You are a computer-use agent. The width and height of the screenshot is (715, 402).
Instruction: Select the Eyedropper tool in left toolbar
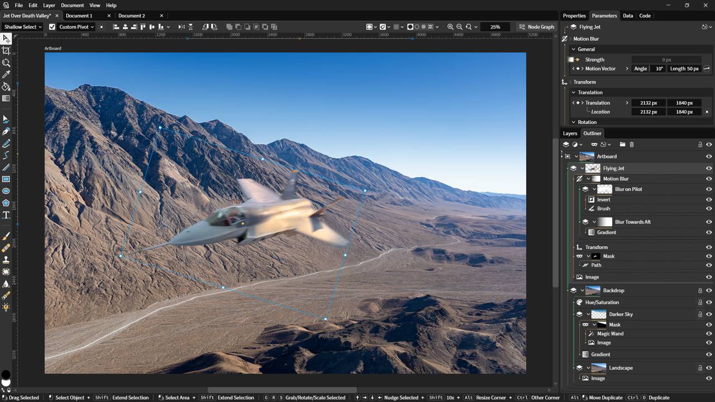pos(6,75)
